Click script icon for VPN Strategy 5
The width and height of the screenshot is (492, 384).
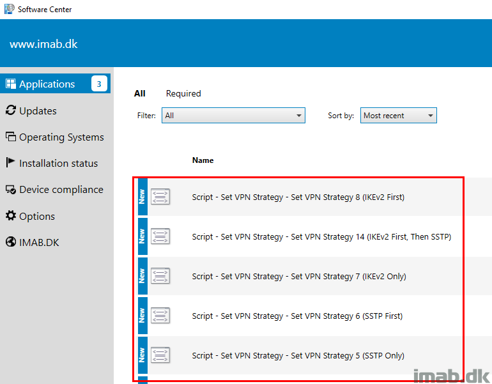click(x=160, y=355)
